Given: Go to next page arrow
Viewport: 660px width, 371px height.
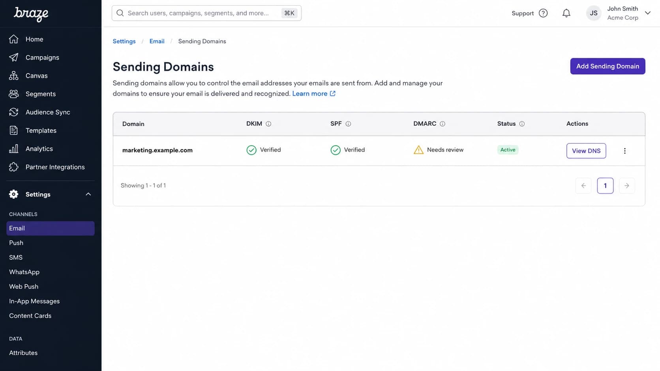Looking at the screenshot, I should pyautogui.click(x=627, y=186).
